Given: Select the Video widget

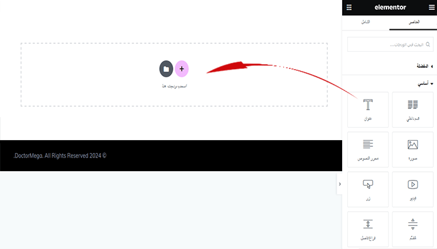Looking at the screenshot, I should [x=413, y=189].
